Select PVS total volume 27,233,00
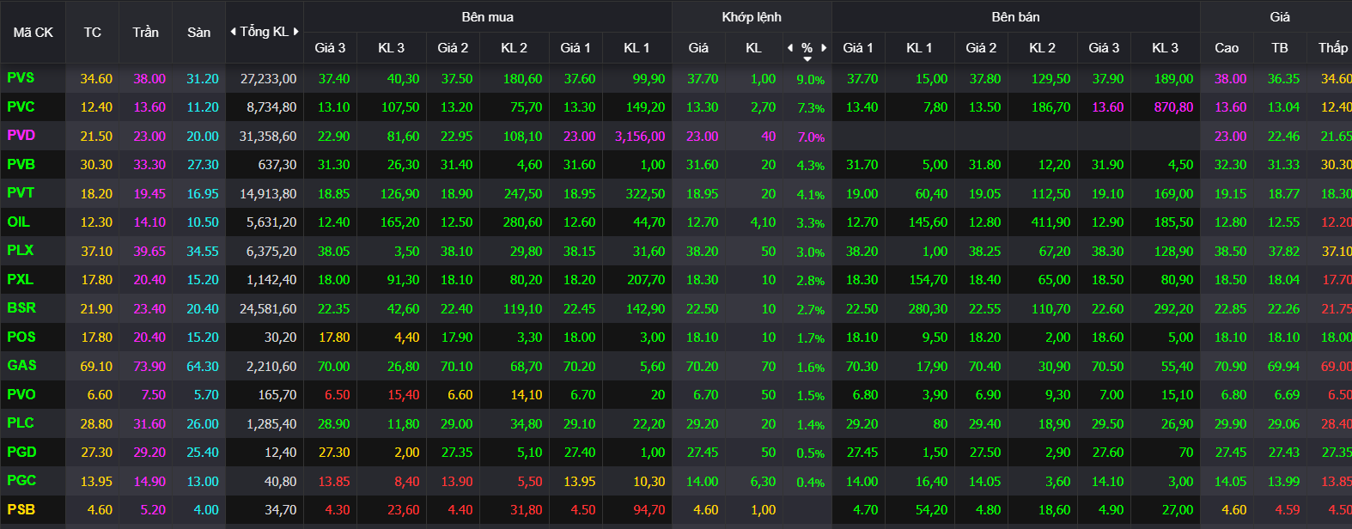This screenshot has width=1352, height=529. [268, 79]
